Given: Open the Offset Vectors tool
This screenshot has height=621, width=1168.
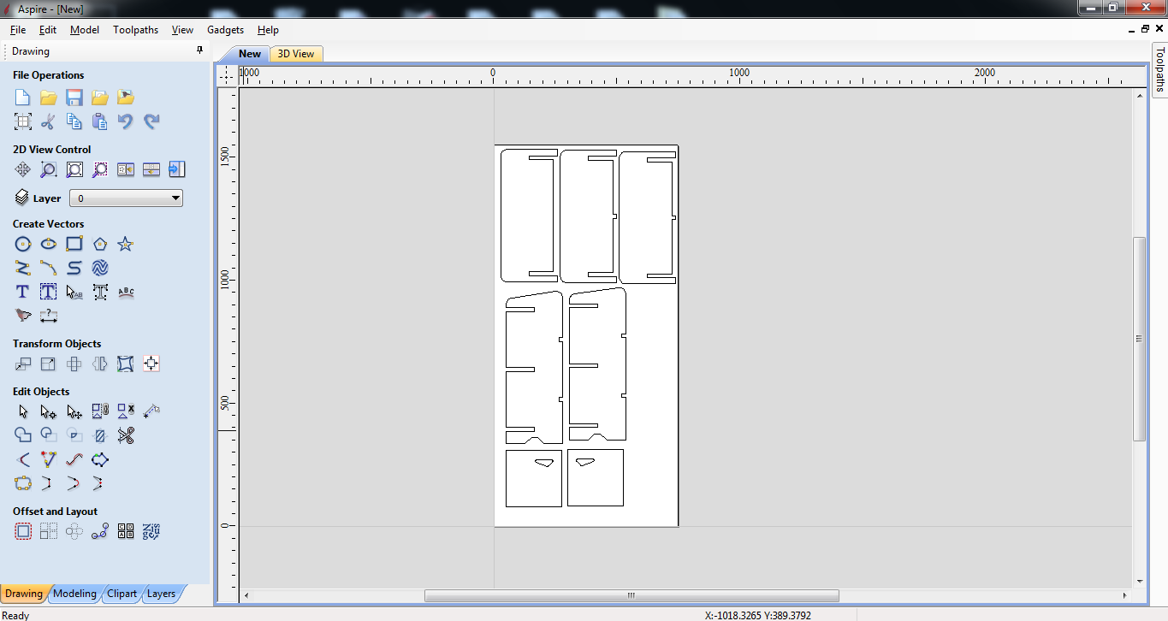Looking at the screenshot, I should pyautogui.click(x=23, y=531).
